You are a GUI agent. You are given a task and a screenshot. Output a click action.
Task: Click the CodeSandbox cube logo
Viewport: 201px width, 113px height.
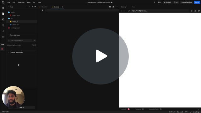pyautogui.click(x=3, y=2)
